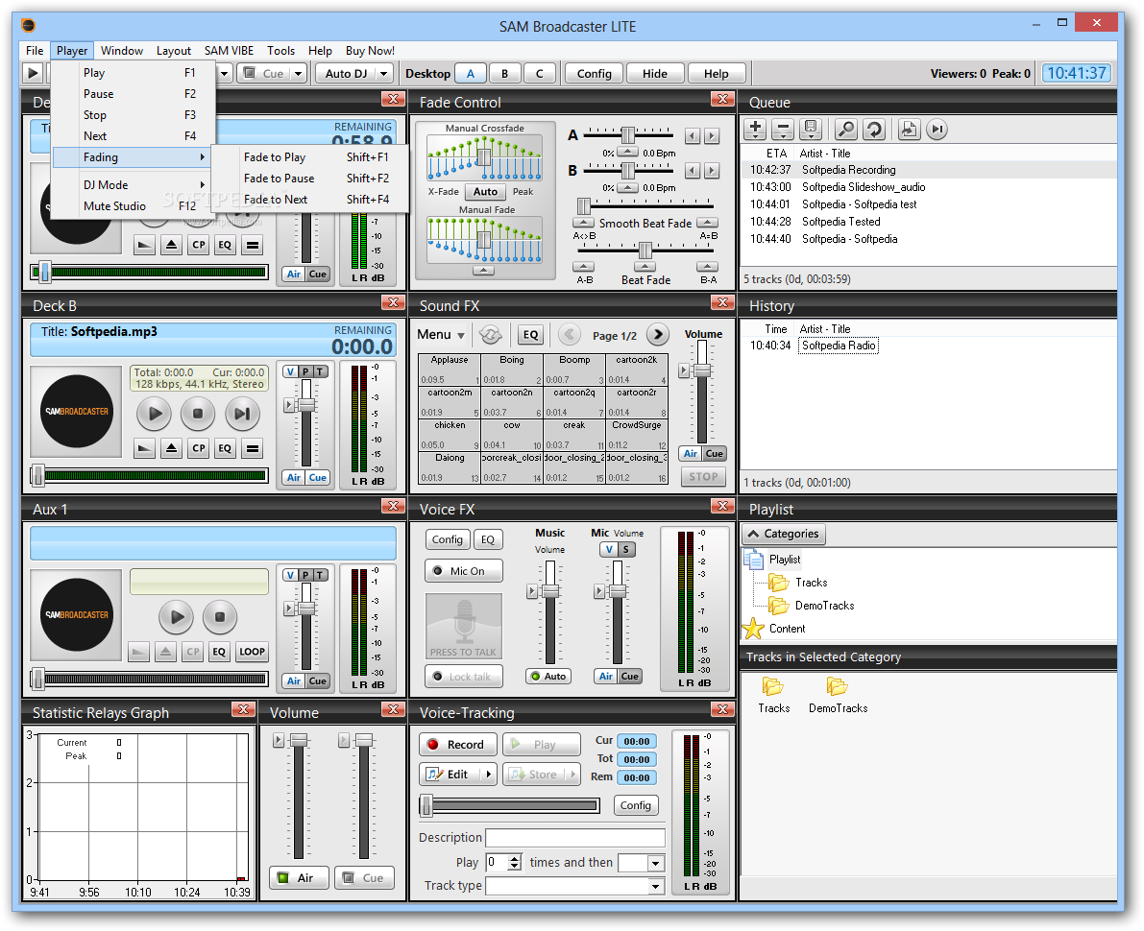Click the Description input field

[575, 838]
